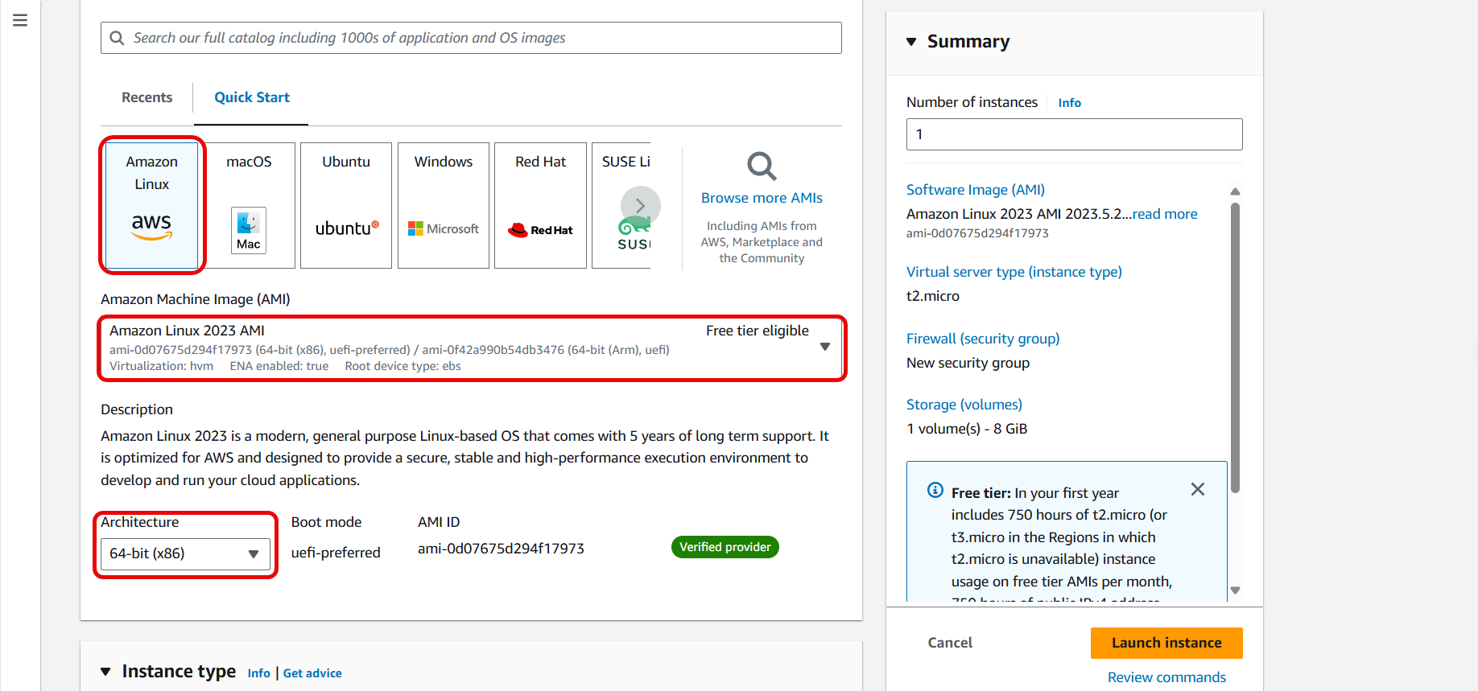Select the Windows Microsoft image tile
The width and height of the screenshot is (1478, 691).
point(444,205)
